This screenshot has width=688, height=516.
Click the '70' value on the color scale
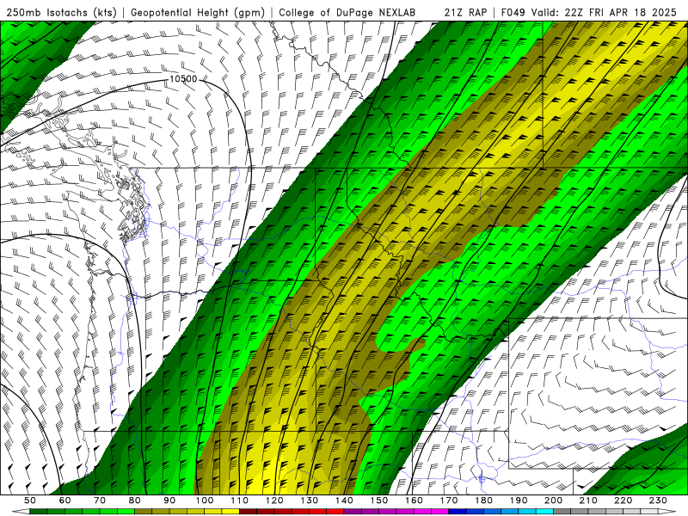[x=100, y=501]
